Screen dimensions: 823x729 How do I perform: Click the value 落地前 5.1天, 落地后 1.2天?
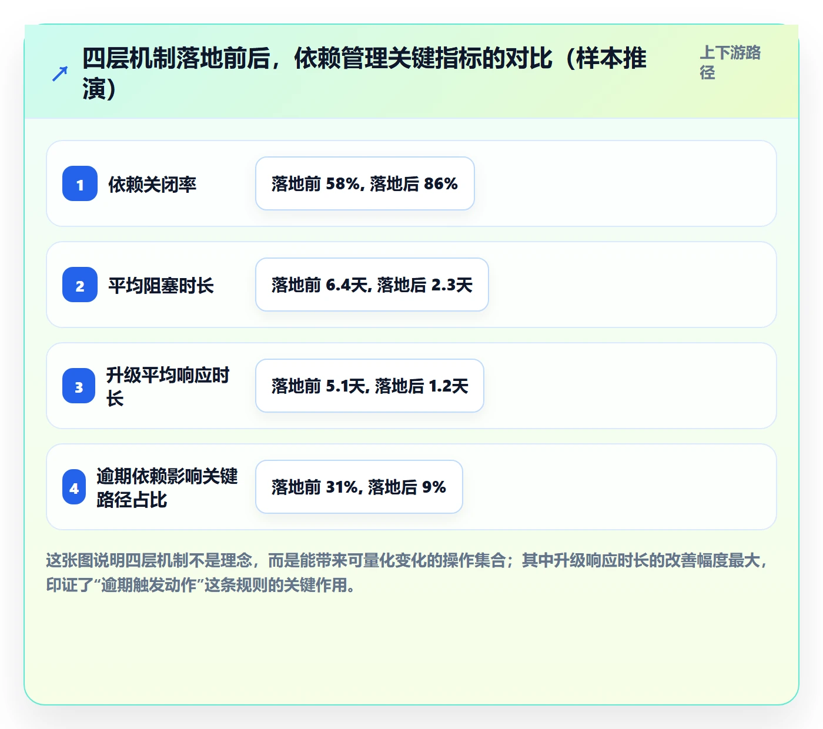coord(370,386)
